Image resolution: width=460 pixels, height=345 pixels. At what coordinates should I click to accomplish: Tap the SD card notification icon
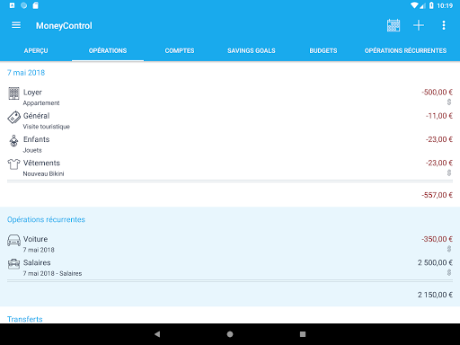click(x=35, y=5)
